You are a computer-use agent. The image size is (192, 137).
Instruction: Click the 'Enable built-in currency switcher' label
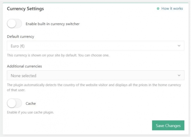[x=53, y=24]
